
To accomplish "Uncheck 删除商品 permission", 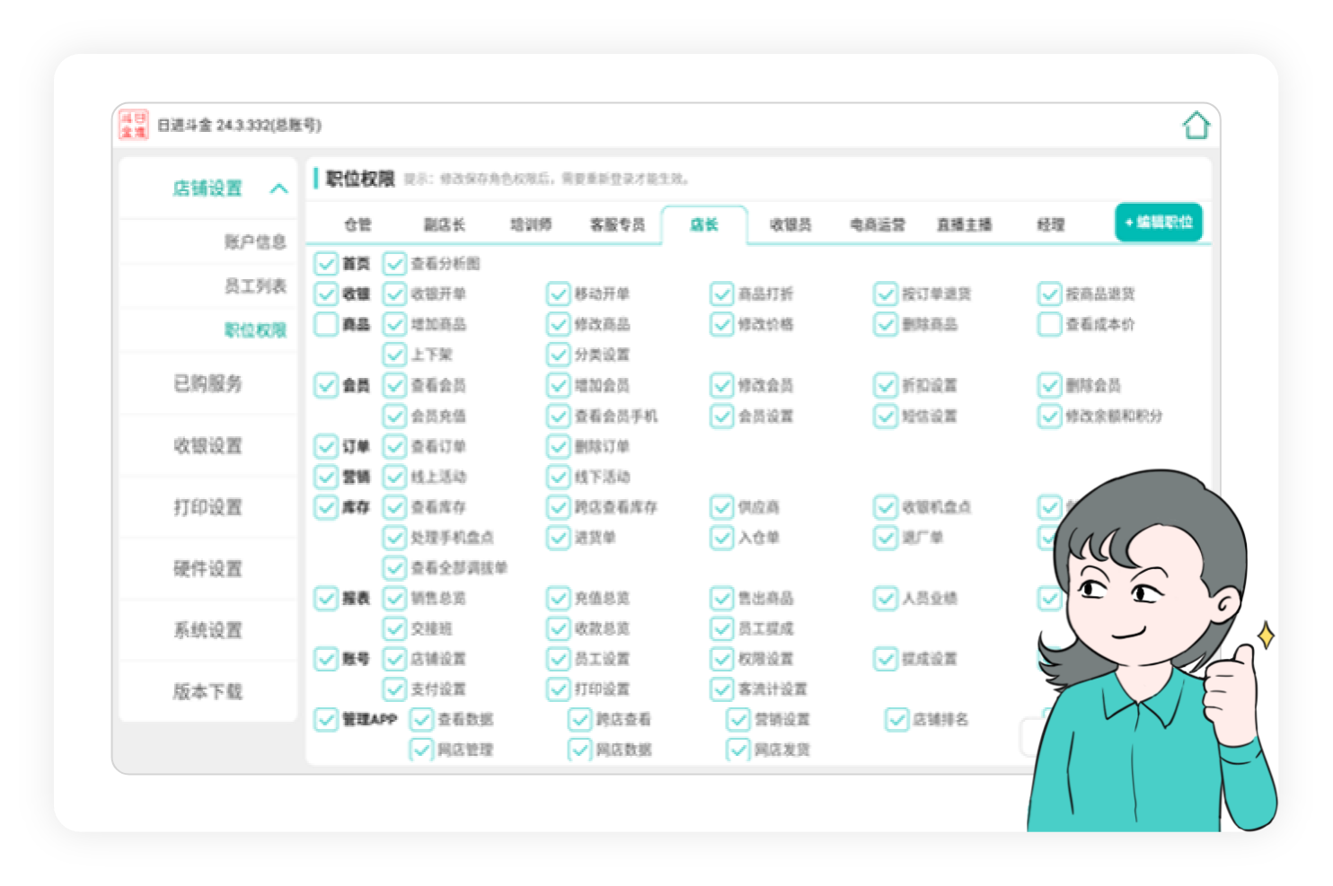I will [x=886, y=325].
